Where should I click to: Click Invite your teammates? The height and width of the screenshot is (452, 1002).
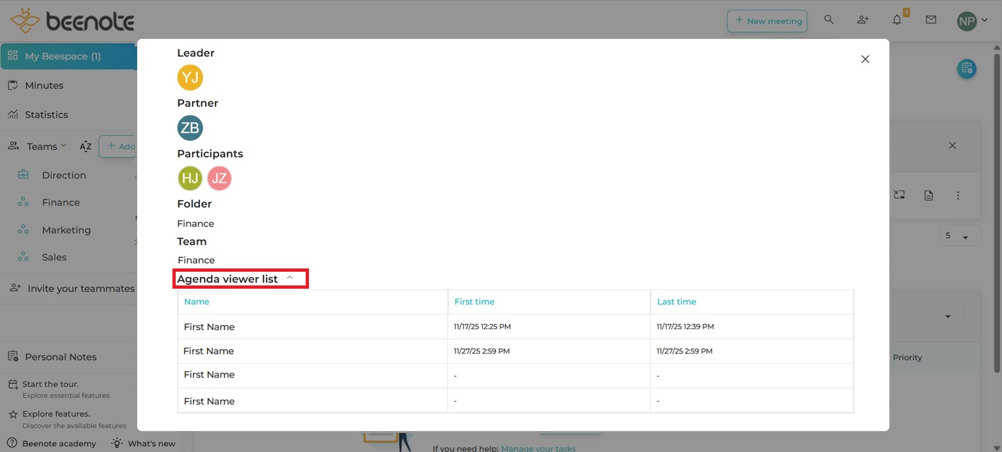click(80, 289)
